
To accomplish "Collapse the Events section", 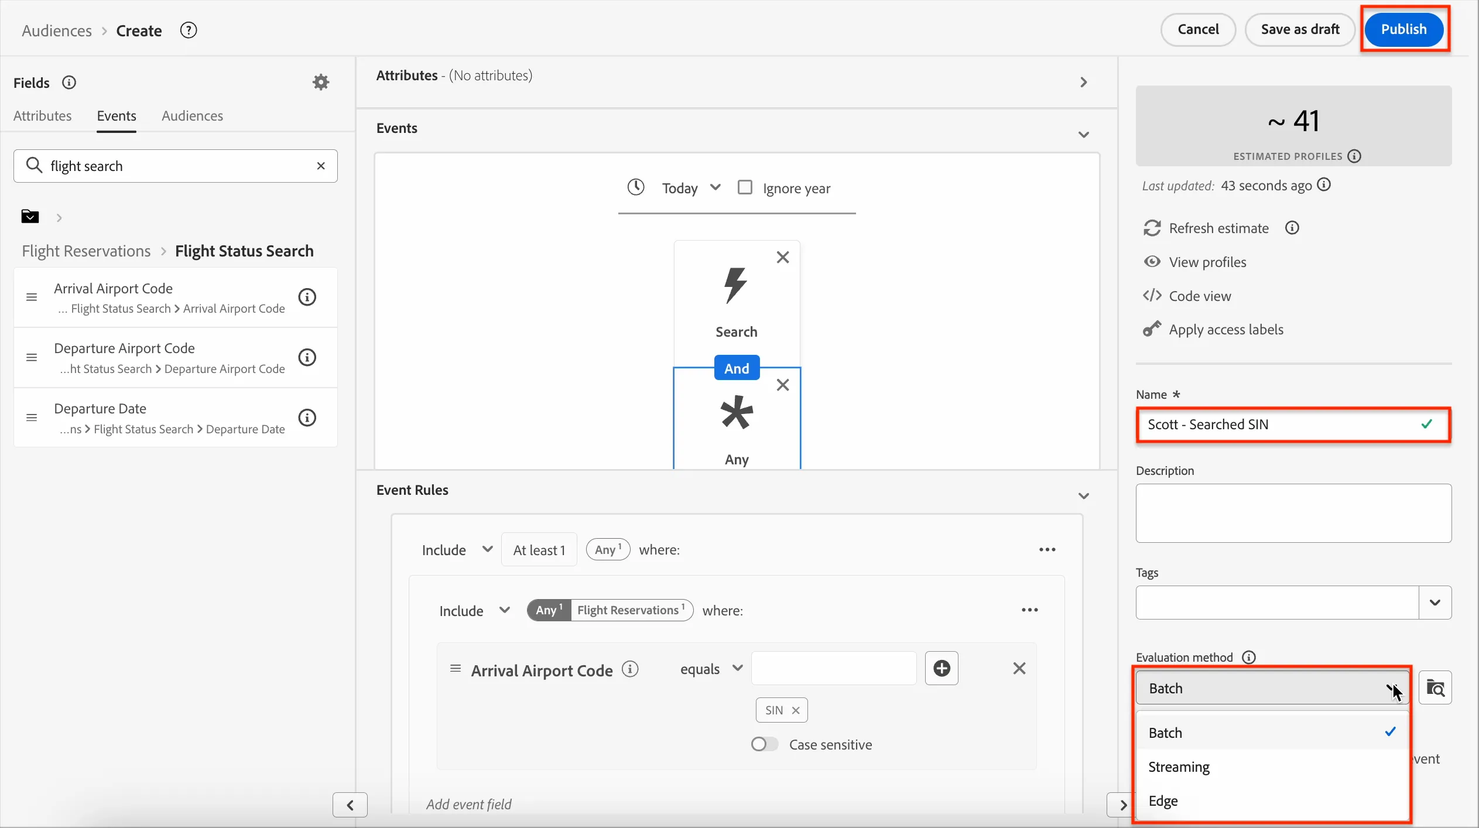I will 1084,135.
